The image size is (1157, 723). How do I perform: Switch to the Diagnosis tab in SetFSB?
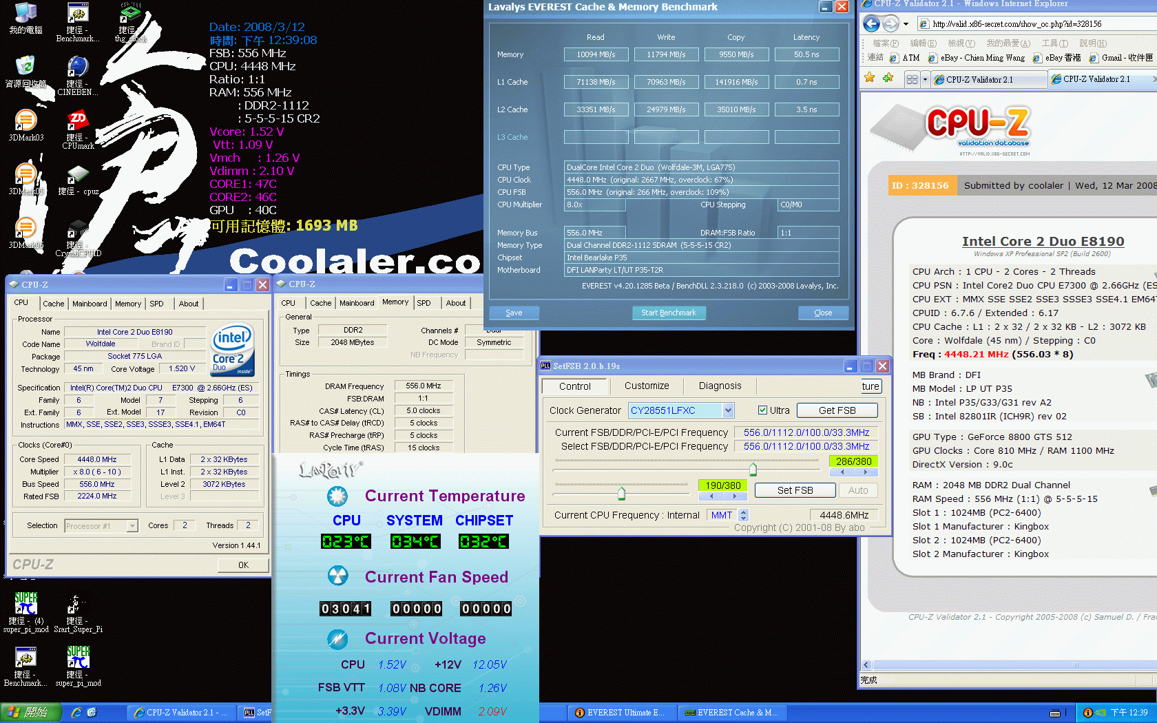click(x=720, y=386)
